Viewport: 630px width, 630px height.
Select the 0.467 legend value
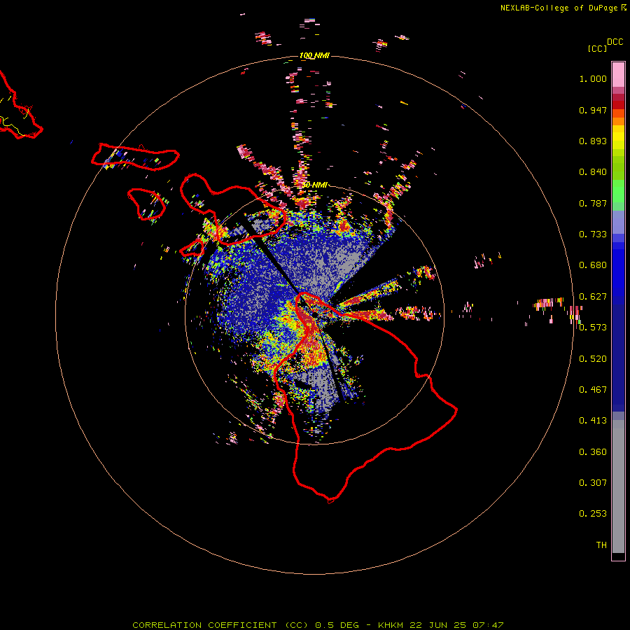click(593, 390)
